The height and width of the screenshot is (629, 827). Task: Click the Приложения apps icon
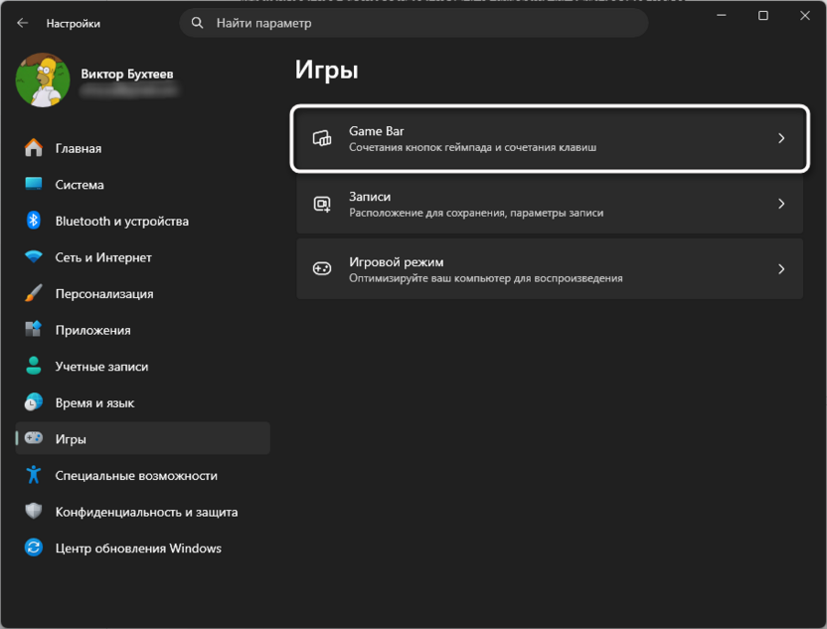[33, 330]
